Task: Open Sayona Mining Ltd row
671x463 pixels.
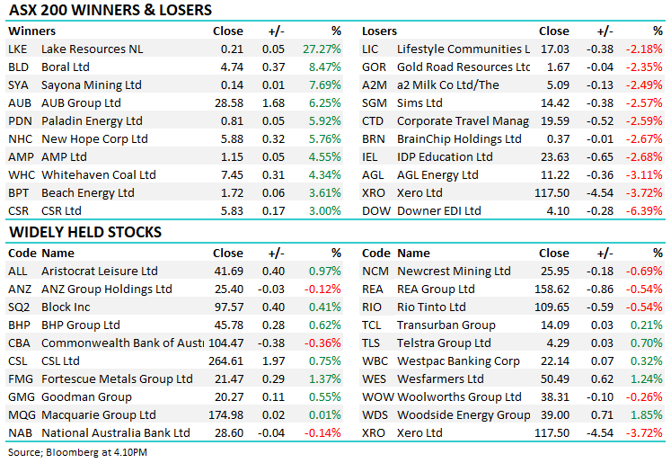Action: click(x=92, y=85)
